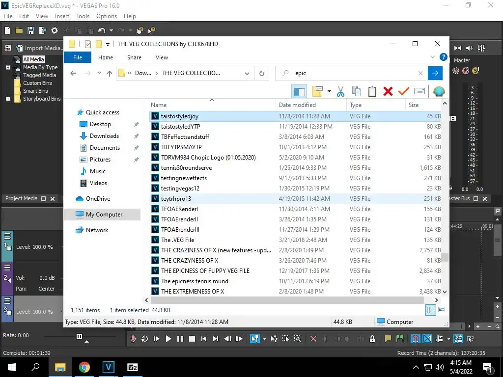Toggle Enable Snapping magnet icon
This screenshot has height=377, width=503.
[415, 339]
